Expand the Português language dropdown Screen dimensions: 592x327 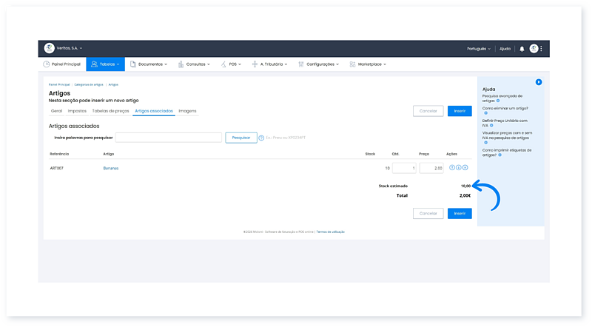tap(480, 48)
